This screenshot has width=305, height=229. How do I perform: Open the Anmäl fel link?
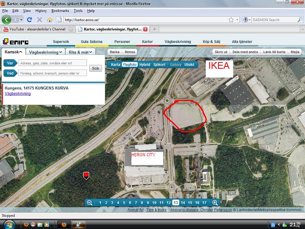click(x=135, y=210)
